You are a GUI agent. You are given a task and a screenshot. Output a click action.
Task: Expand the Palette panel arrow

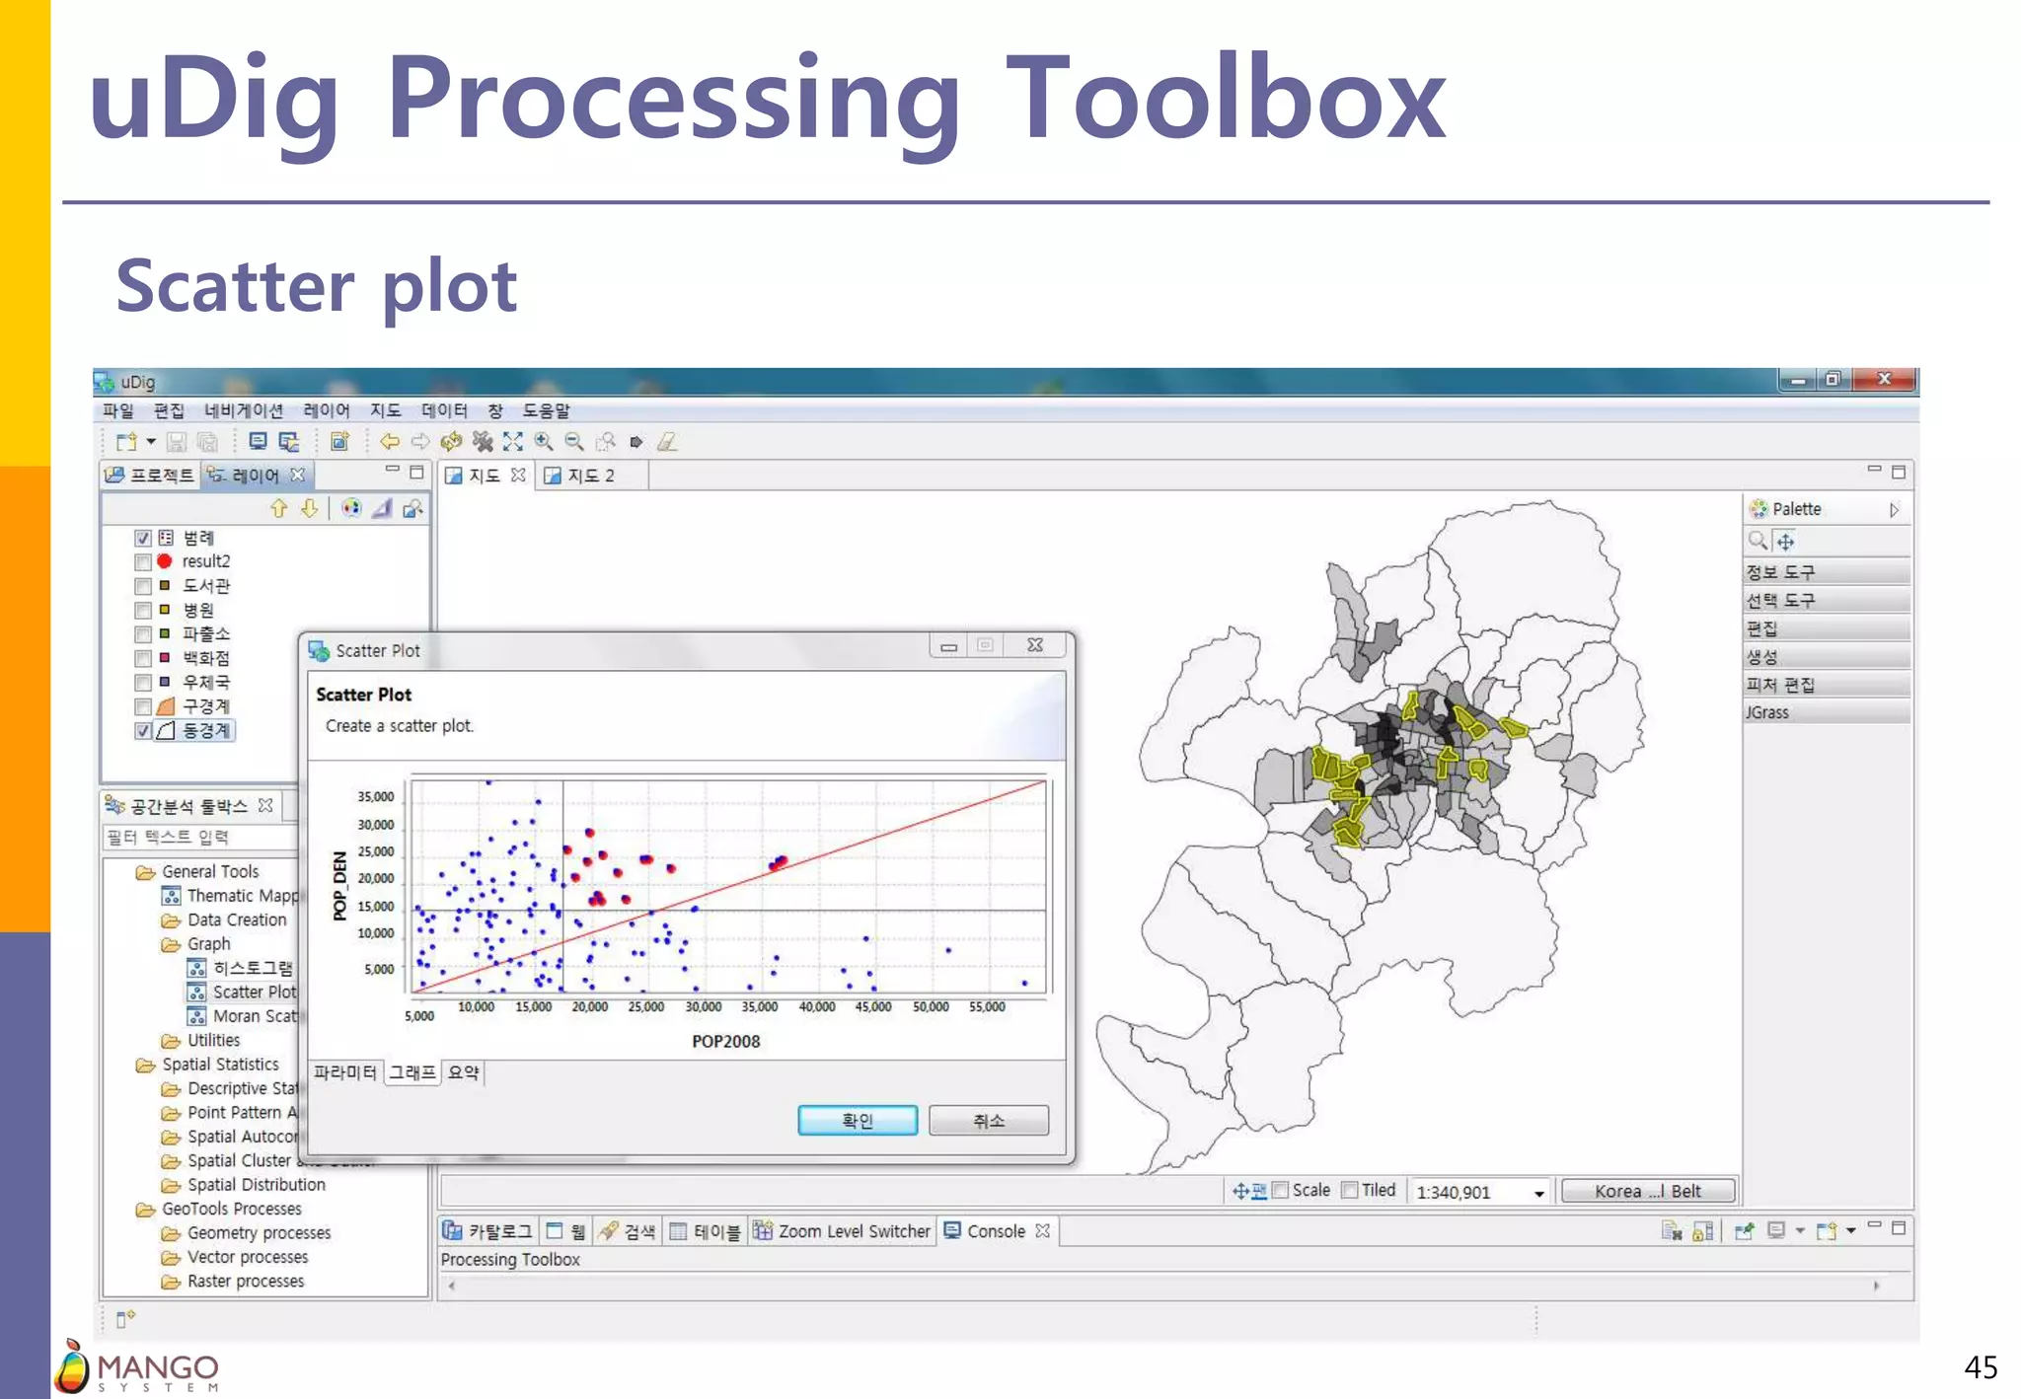click(x=1894, y=510)
